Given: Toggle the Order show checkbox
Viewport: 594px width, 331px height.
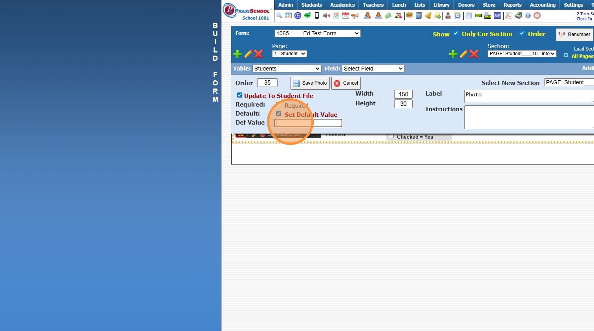Looking at the screenshot, I should pyautogui.click(x=522, y=33).
